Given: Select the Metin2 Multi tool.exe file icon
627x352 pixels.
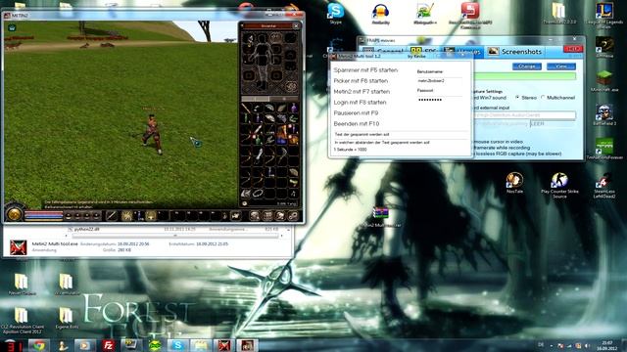Looking at the screenshot, I should [x=18, y=247].
